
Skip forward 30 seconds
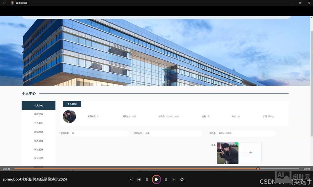pos(165,180)
